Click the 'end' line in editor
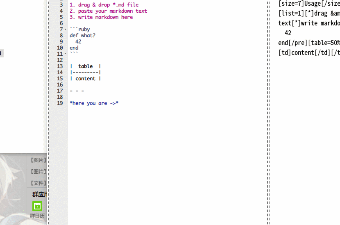The width and height of the screenshot is (340, 225). tap(74, 48)
